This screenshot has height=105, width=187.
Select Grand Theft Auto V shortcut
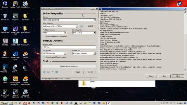5,93
